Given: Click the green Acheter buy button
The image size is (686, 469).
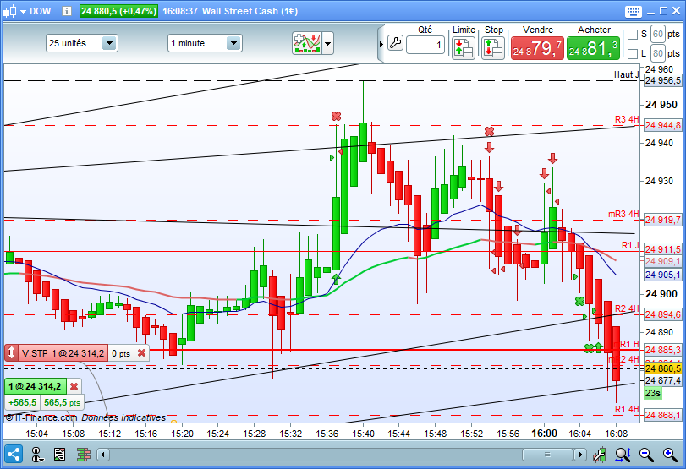Looking at the screenshot, I should pyautogui.click(x=593, y=48).
